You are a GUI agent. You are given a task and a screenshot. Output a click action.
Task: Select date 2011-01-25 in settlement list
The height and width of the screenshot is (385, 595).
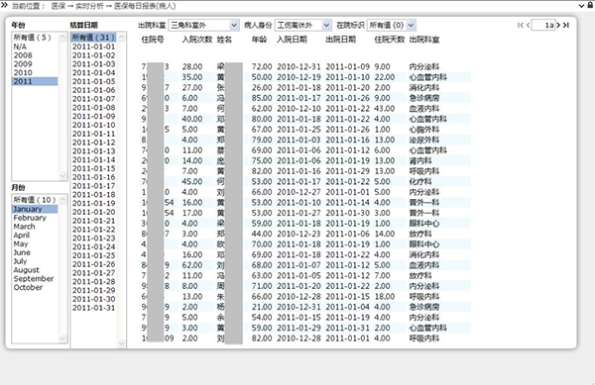click(93, 255)
